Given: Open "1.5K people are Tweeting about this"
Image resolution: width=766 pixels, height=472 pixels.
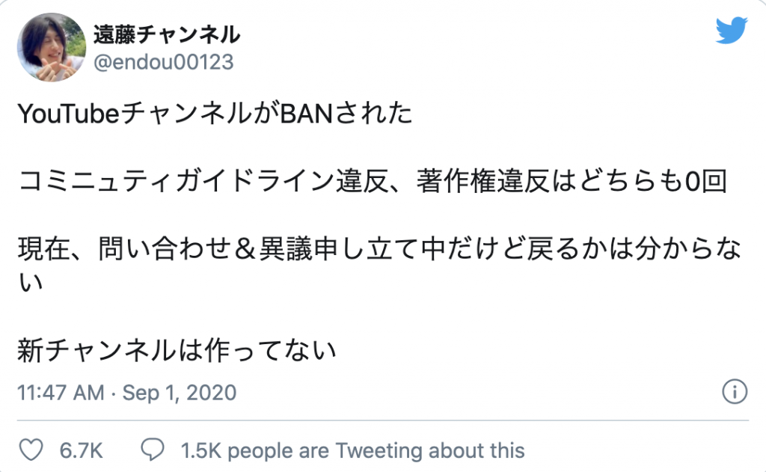Looking at the screenshot, I should click(352, 451).
